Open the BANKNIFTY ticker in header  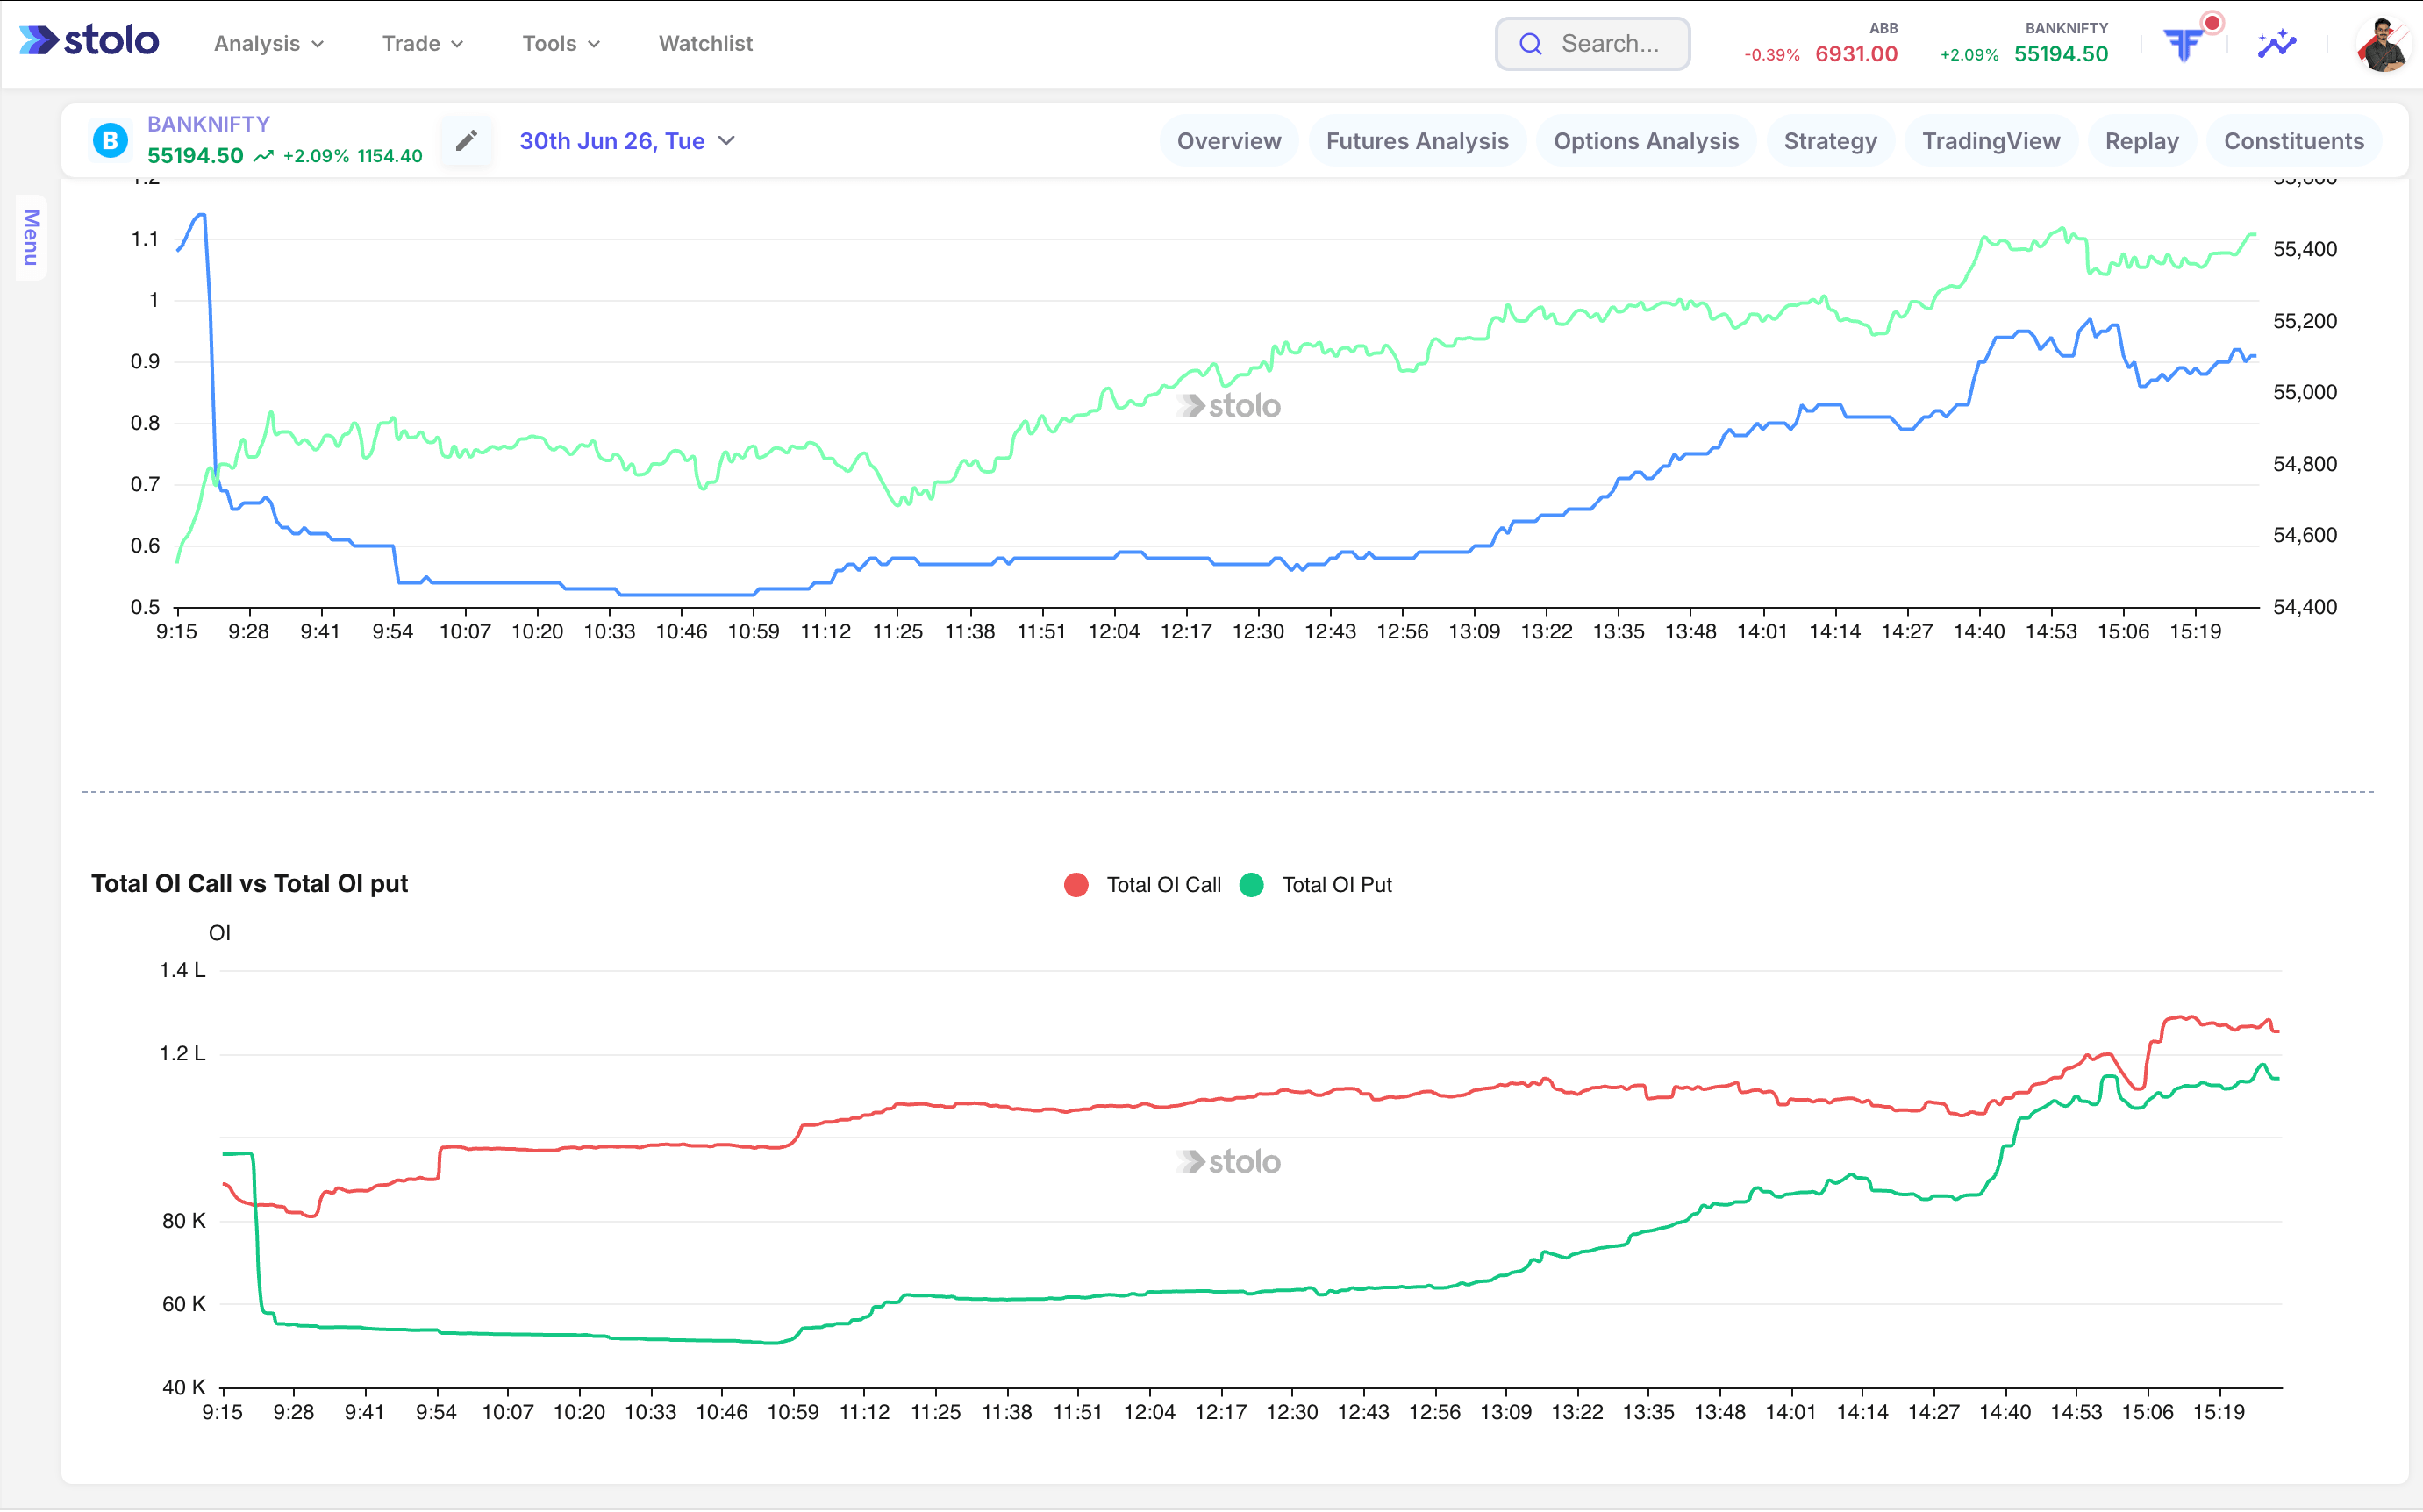[x=2023, y=44]
